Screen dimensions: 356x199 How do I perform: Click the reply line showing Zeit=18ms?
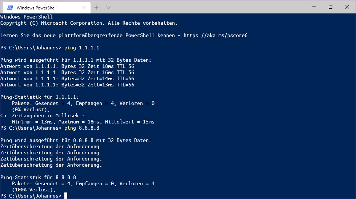[x=67, y=66]
